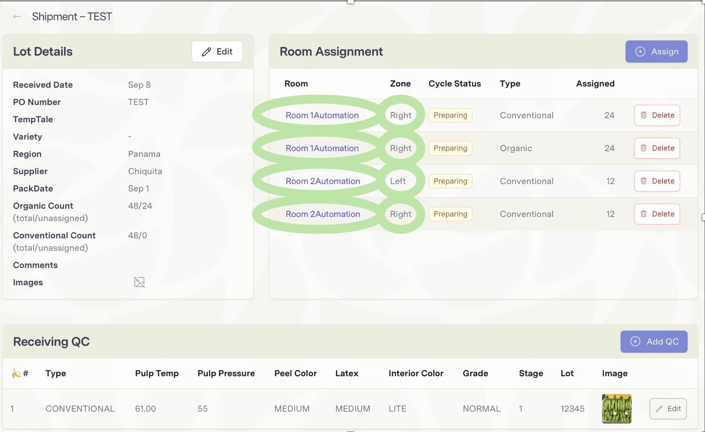The width and height of the screenshot is (705, 432).
Task: Open Room 2Automation link in the last row
Action: click(x=323, y=214)
